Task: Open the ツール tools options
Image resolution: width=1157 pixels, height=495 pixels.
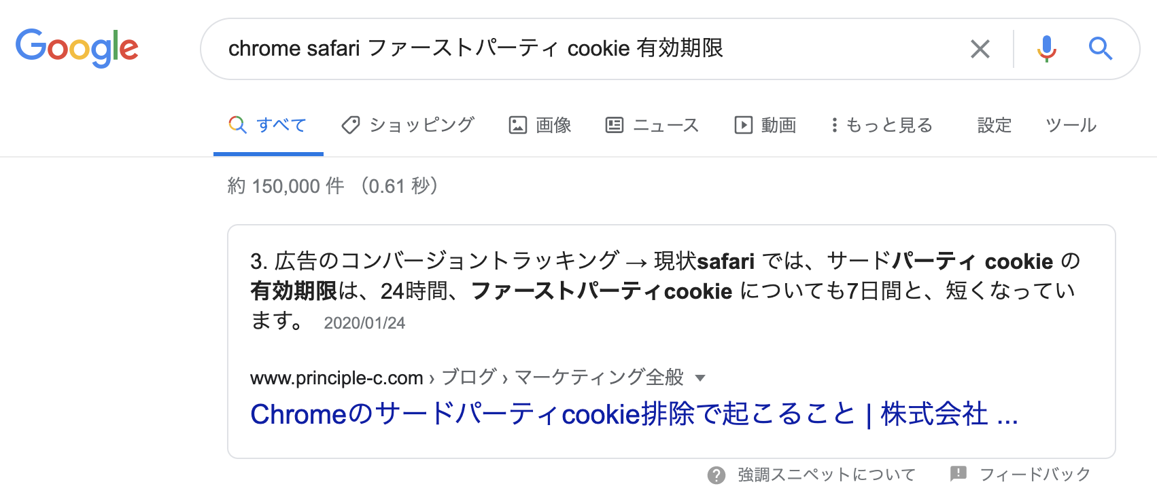Action: point(1071,125)
